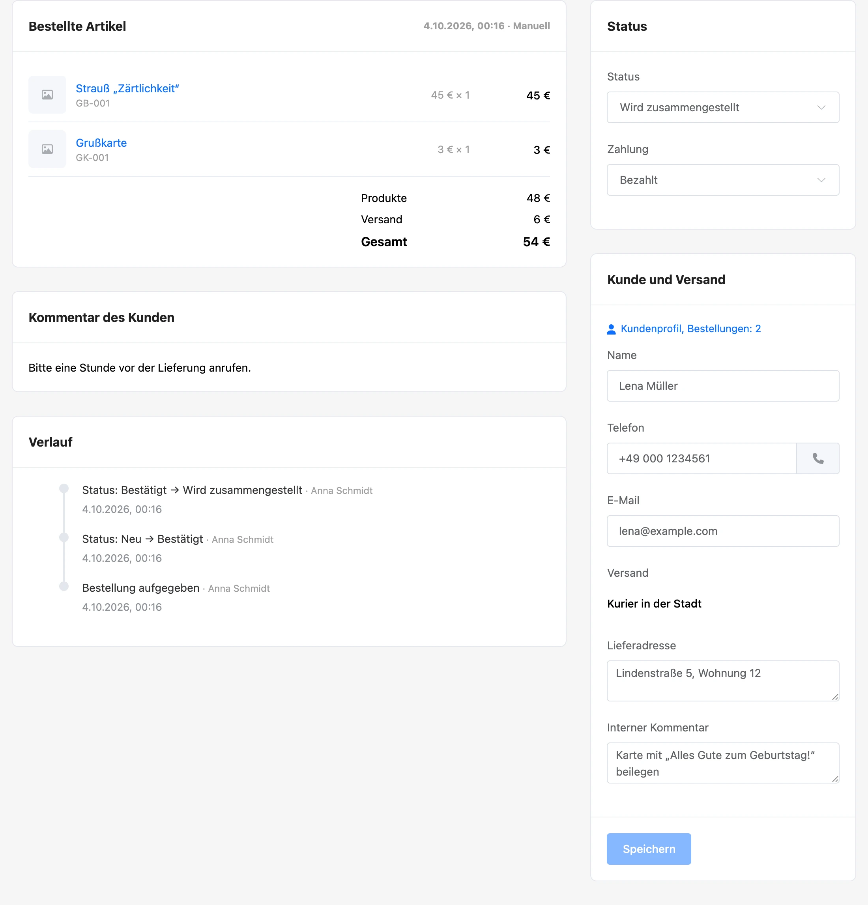Click the Versand cost '6 €'
Screen dimensions: 868x905
[x=542, y=220]
